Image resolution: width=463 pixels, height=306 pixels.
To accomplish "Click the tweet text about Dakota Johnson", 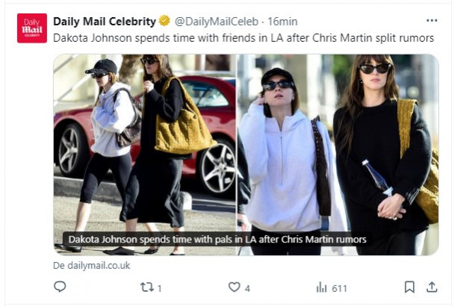I will tap(243, 38).
